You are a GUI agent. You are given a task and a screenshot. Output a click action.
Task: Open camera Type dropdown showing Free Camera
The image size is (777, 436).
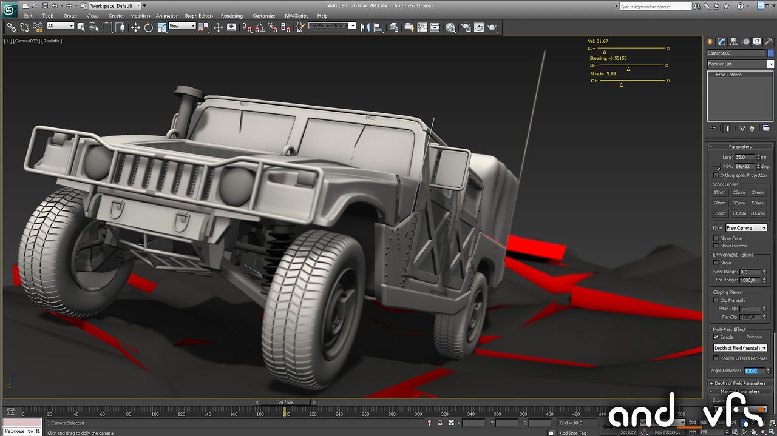pos(746,228)
